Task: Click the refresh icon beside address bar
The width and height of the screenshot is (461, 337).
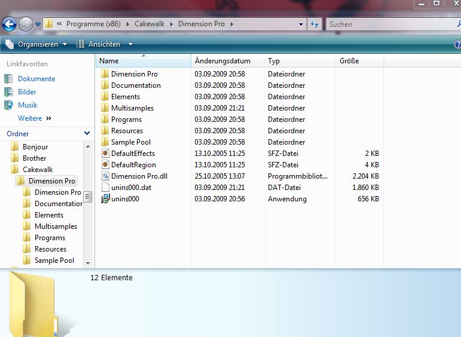Action: (315, 24)
